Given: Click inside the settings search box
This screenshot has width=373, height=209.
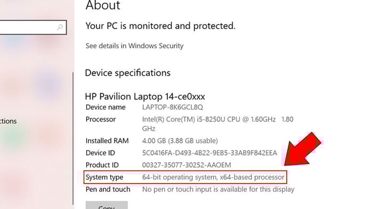Looking at the screenshot, I should click(x=33, y=27).
